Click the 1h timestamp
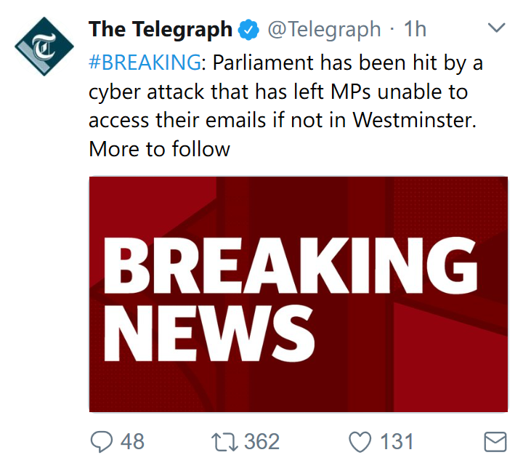 pos(415,30)
